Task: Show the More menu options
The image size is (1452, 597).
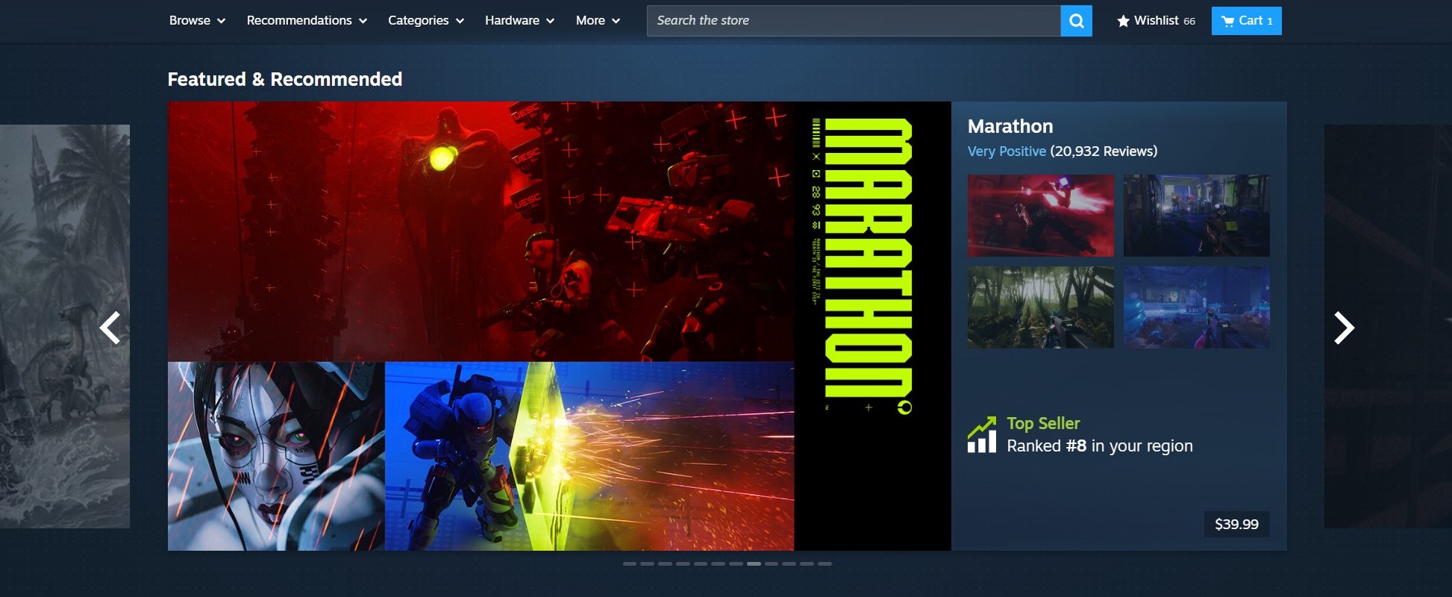Action: tap(598, 21)
